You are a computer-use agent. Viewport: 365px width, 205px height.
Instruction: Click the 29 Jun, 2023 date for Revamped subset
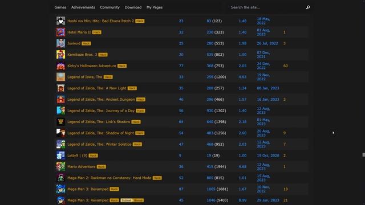point(268,200)
